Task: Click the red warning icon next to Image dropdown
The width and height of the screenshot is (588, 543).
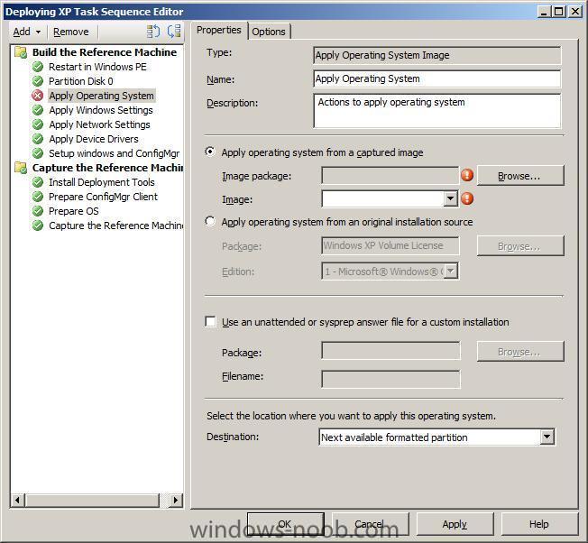Action: 467,198
